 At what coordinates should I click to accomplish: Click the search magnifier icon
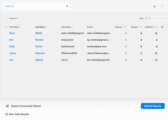pyautogui.click(x=67, y=6)
